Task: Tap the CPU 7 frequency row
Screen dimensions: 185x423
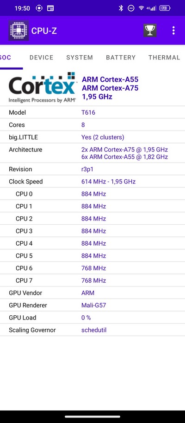Action: point(92,280)
